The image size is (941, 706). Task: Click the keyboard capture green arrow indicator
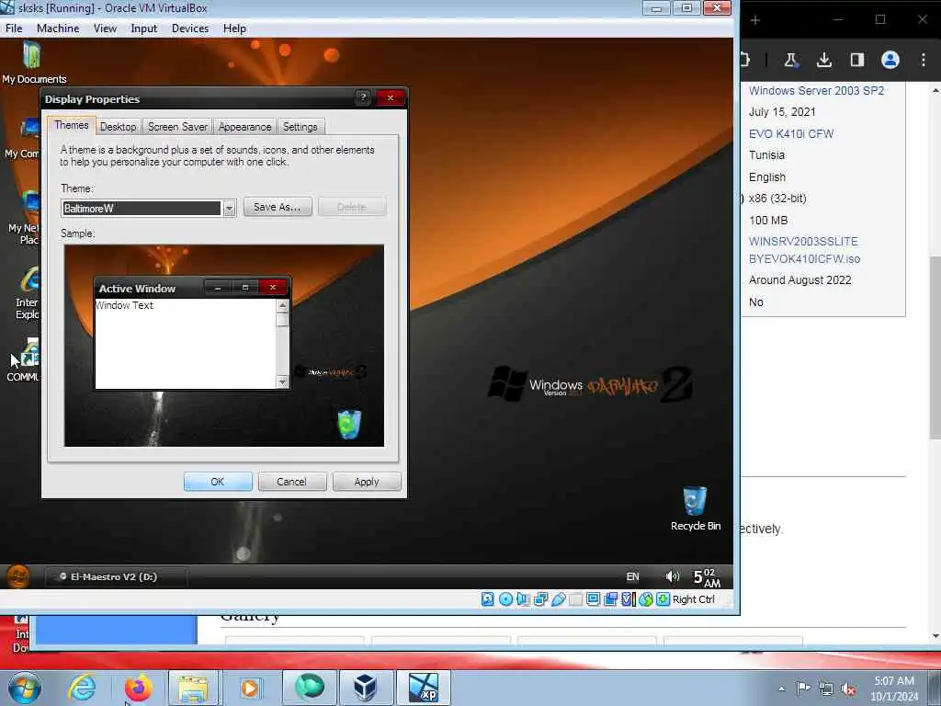pos(663,598)
